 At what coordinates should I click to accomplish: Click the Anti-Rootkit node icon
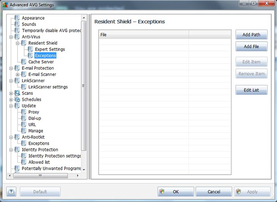tap(17, 137)
